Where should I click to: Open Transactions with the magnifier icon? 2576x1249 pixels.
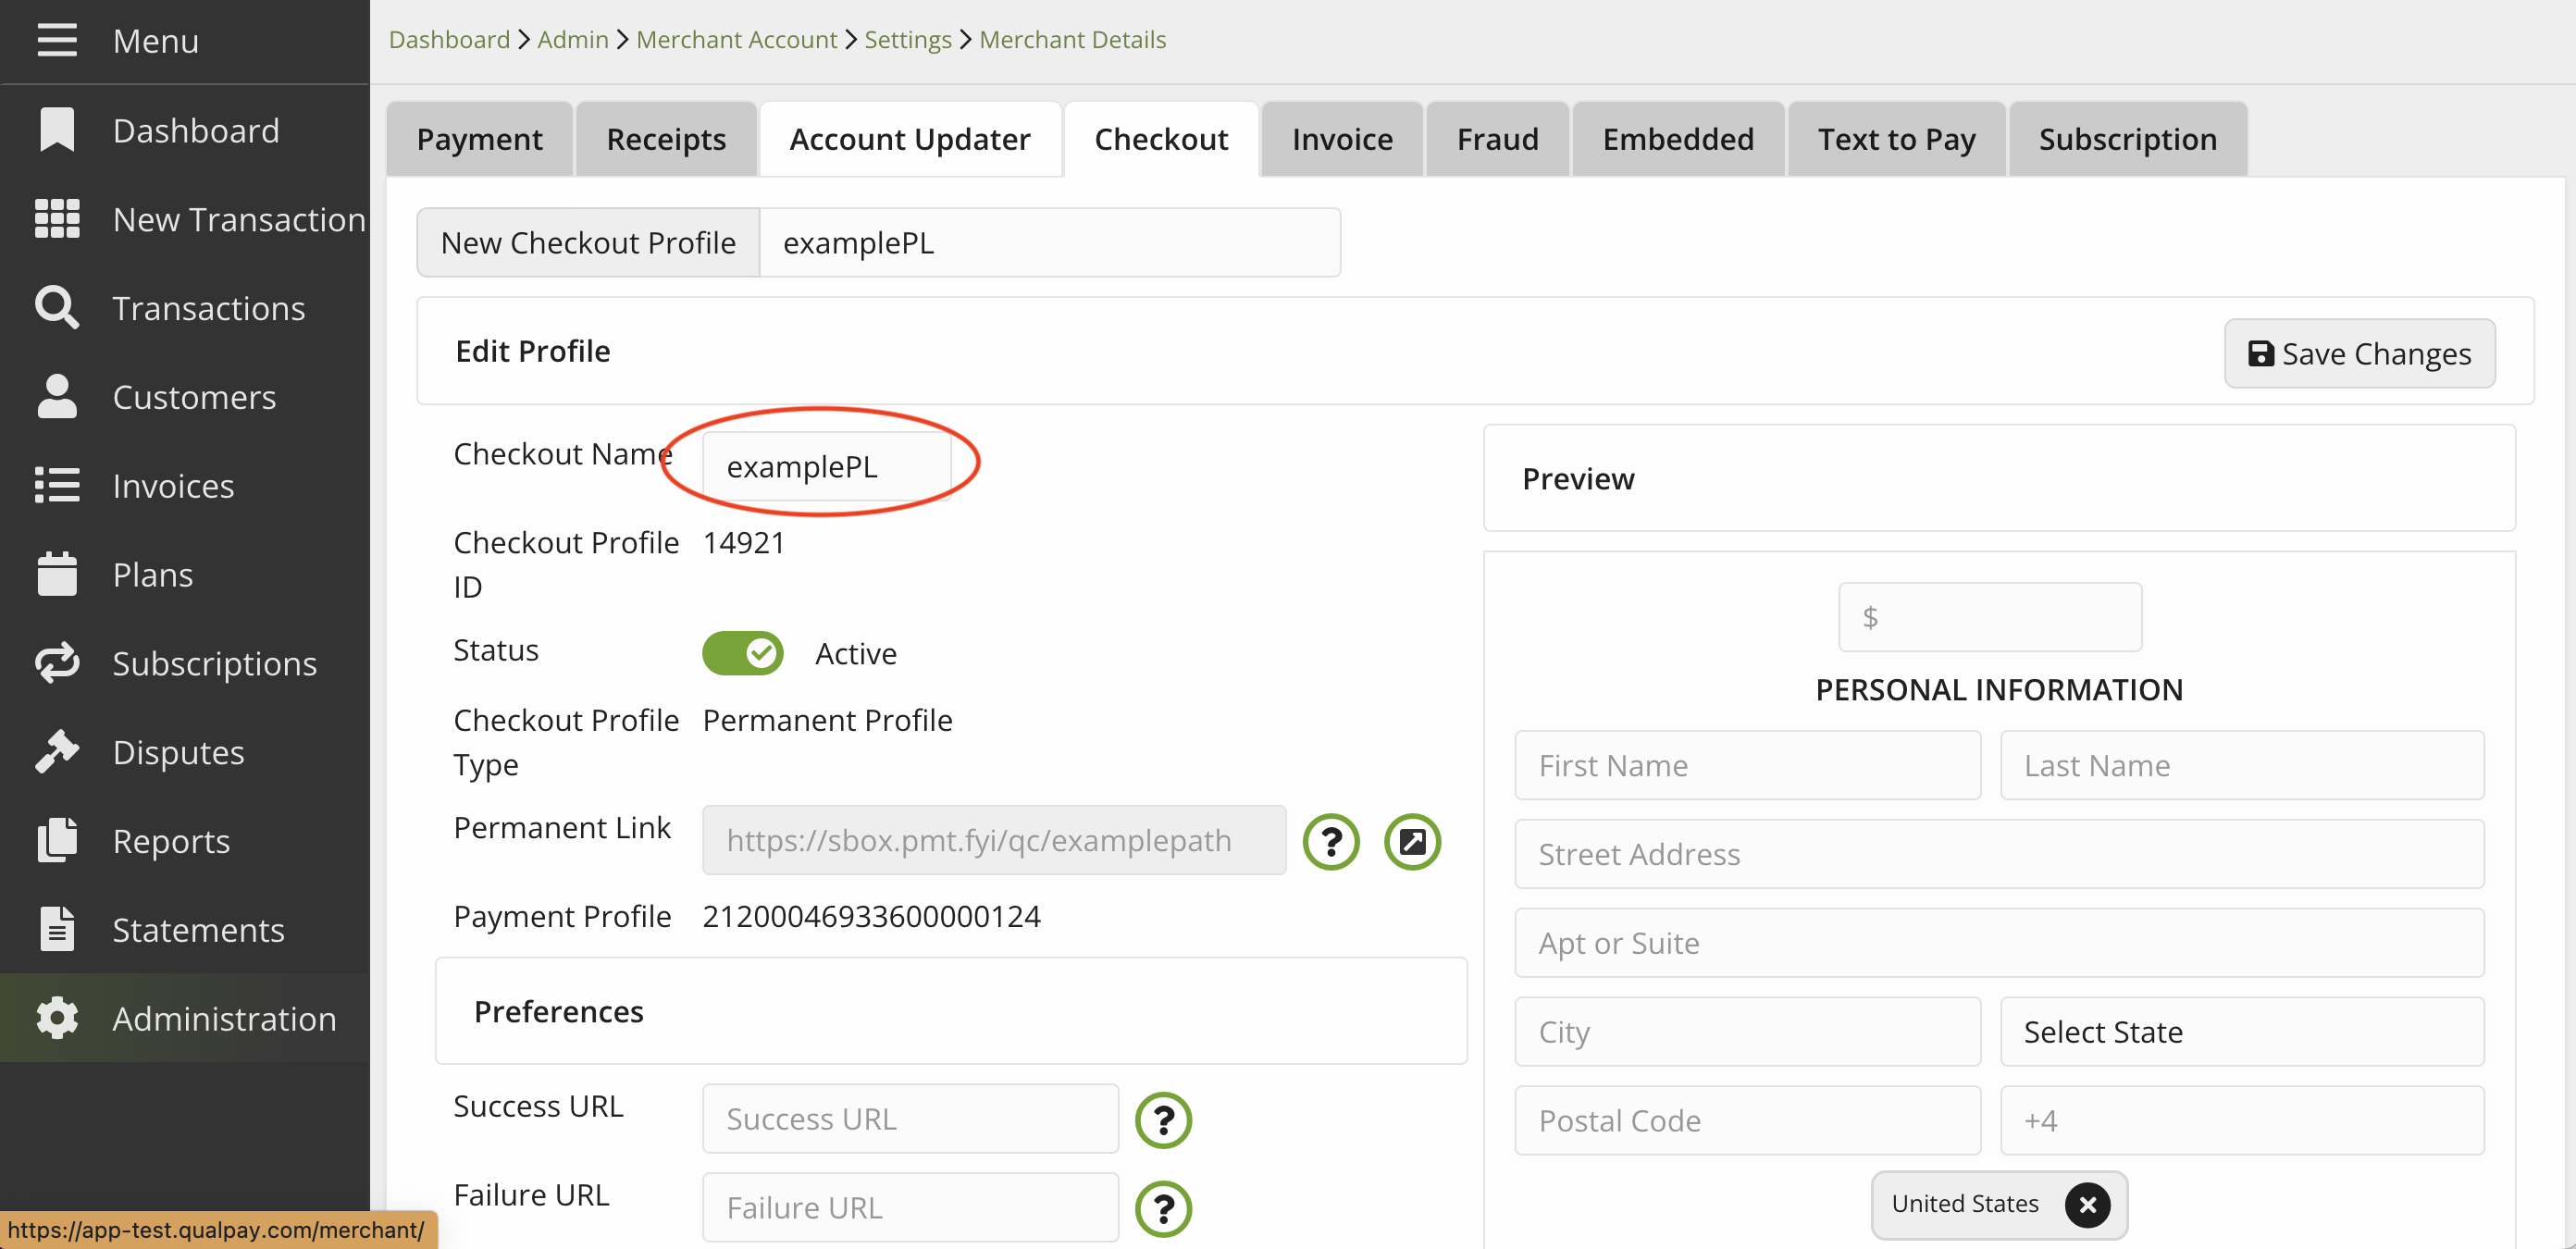tap(57, 308)
